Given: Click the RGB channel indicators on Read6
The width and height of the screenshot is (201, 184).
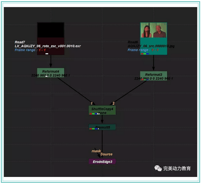Looking at the screenshot, I should (x=145, y=54).
